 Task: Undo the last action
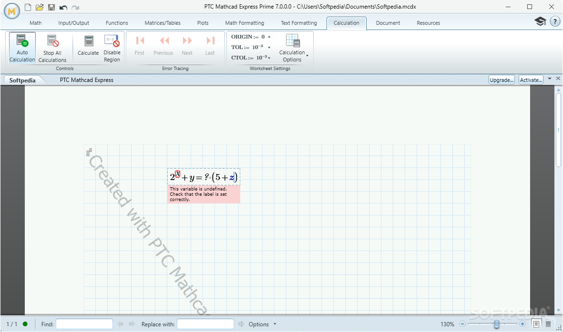pos(63,8)
